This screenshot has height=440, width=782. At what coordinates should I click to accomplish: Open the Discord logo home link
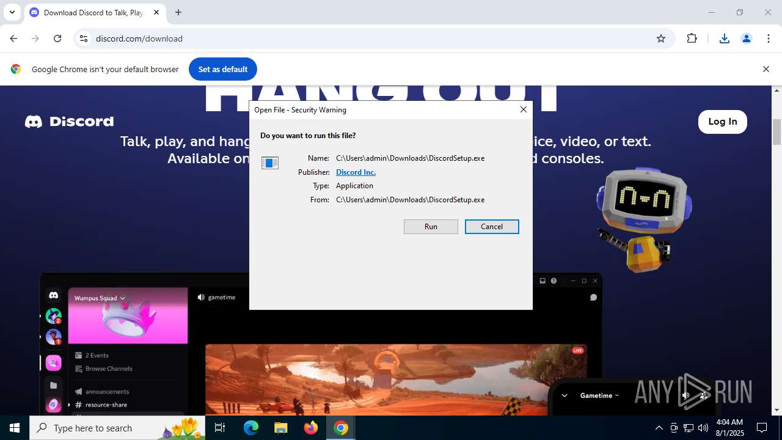pos(69,122)
